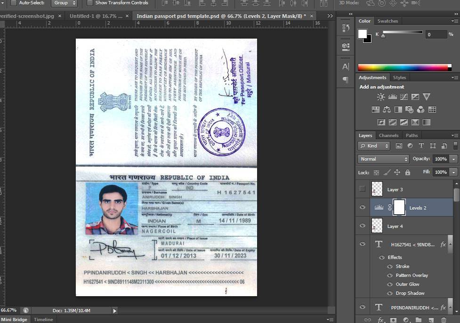Add a Threshold adjustment
Image resolution: width=460 pixels, height=323 pixels.
click(x=404, y=122)
